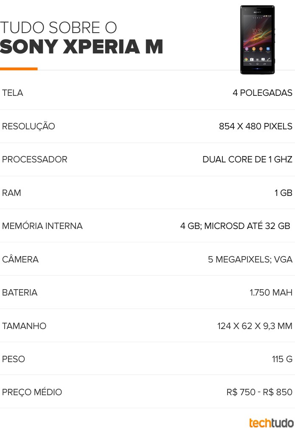Click the '115 G' weight value

(x=282, y=359)
